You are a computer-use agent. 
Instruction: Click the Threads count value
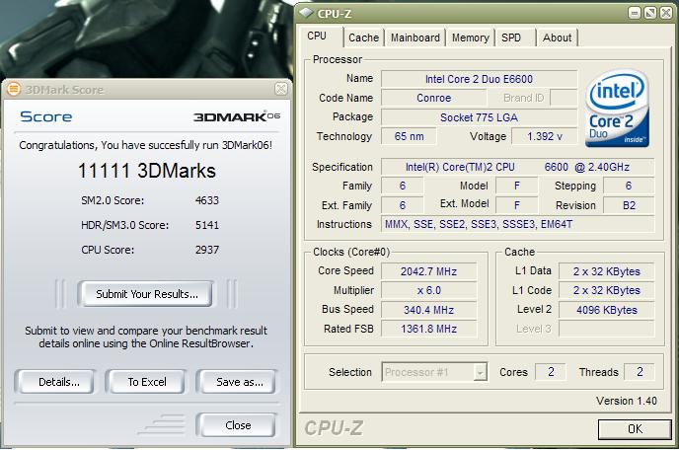point(640,372)
